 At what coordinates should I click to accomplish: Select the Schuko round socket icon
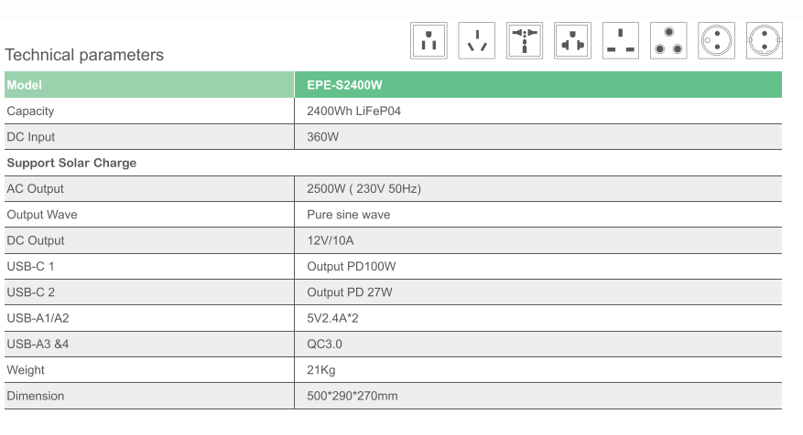tap(764, 40)
